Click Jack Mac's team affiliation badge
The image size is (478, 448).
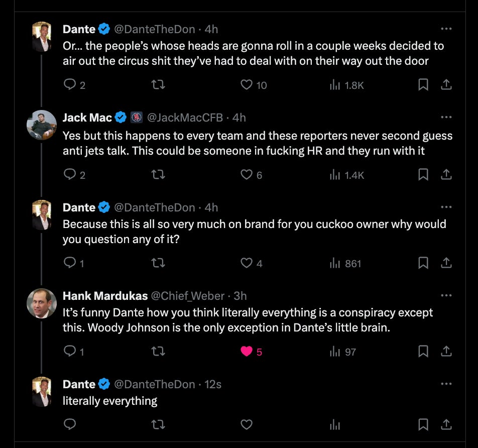tap(137, 118)
